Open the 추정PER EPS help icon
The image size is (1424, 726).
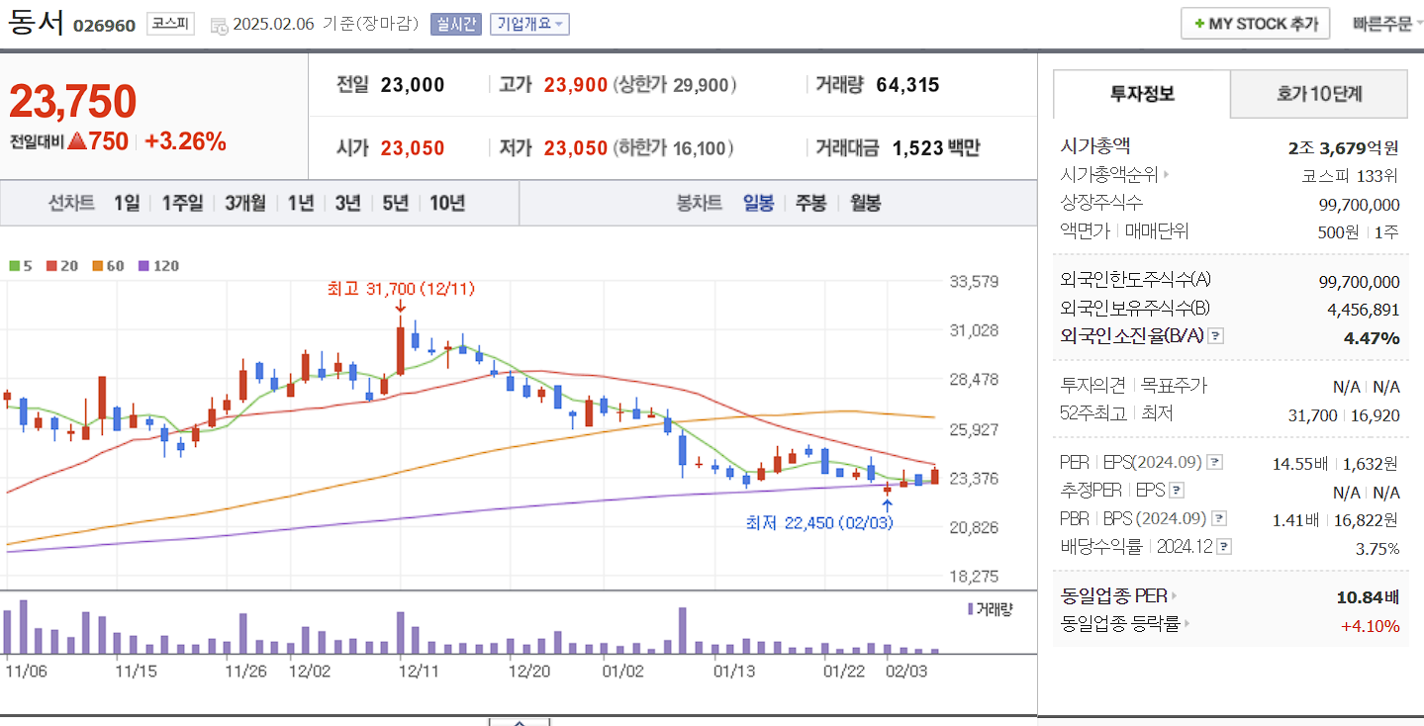pos(1176,490)
